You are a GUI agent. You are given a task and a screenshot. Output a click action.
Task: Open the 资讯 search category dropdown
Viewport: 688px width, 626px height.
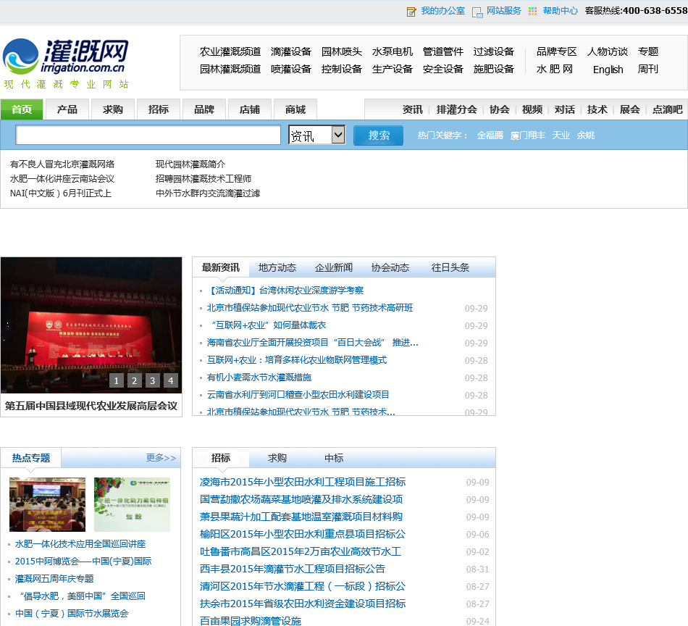[x=316, y=135]
